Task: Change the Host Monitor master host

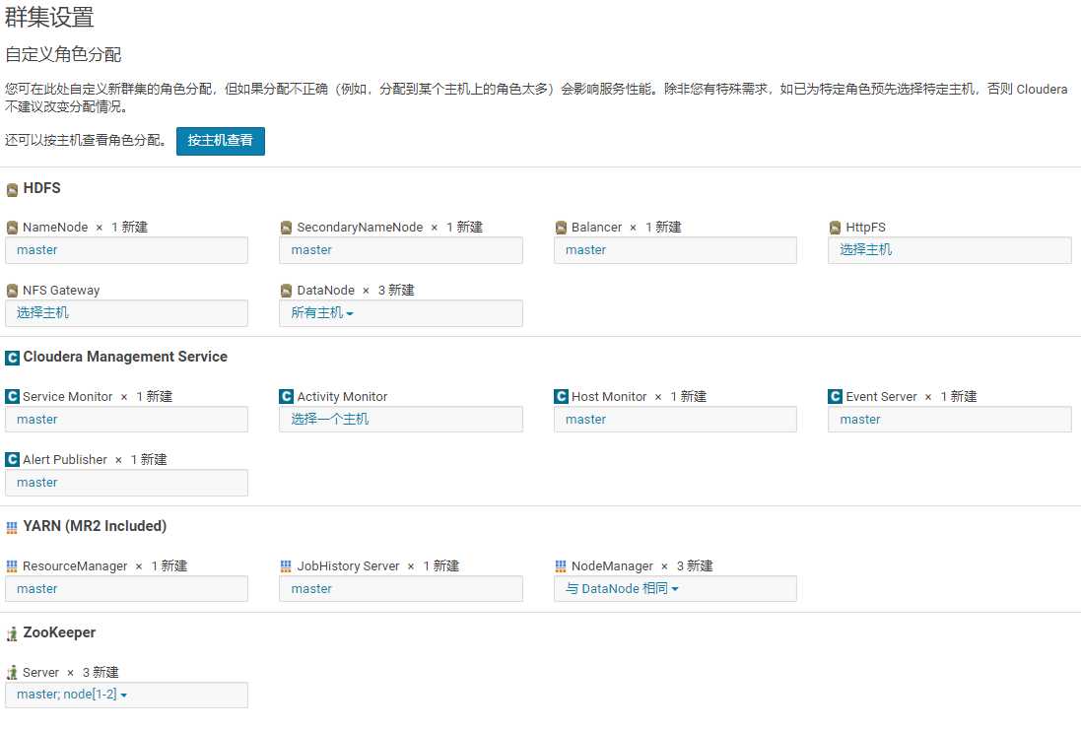Action: 675,419
